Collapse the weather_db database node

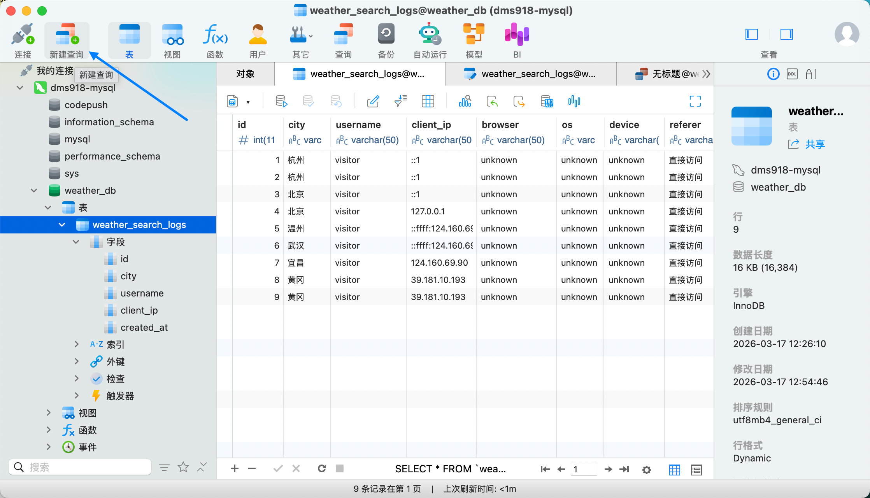pos(34,191)
